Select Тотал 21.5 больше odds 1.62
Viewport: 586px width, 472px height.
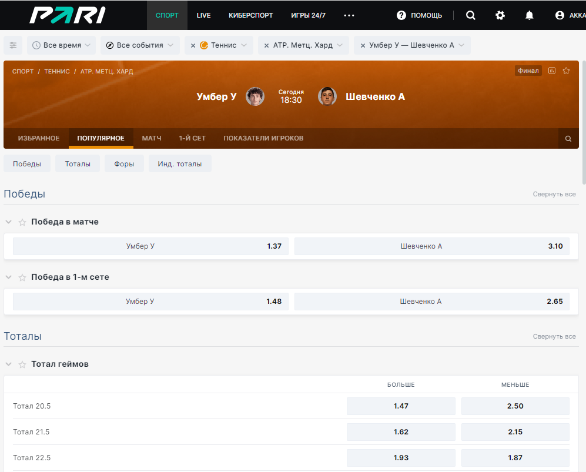(x=401, y=432)
